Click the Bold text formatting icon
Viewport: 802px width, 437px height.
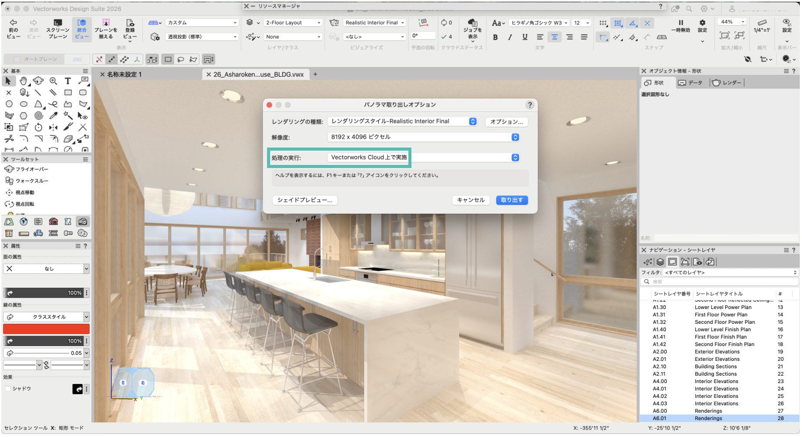coord(495,37)
